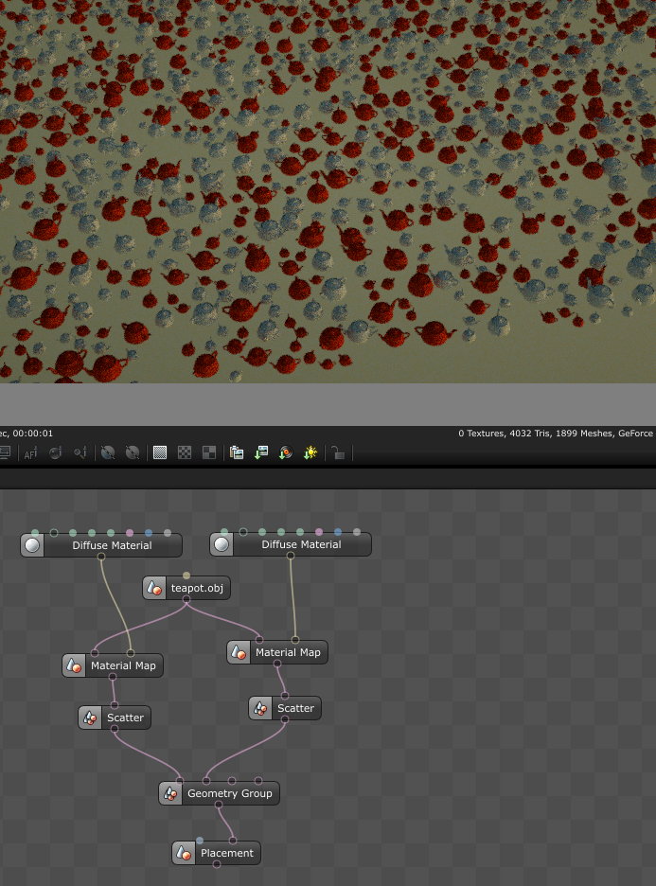This screenshot has width=656, height=886.
Task: Click the grey input pin on left Diffuse Material
Action: (x=168, y=533)
